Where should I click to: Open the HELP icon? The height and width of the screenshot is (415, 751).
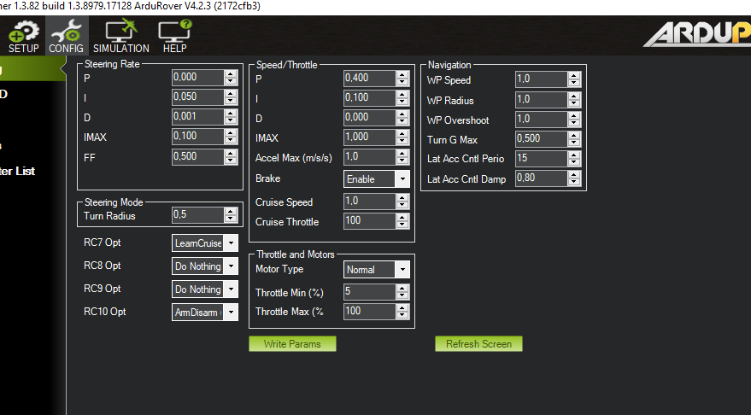pyautogui.click(x=174, y=33)
